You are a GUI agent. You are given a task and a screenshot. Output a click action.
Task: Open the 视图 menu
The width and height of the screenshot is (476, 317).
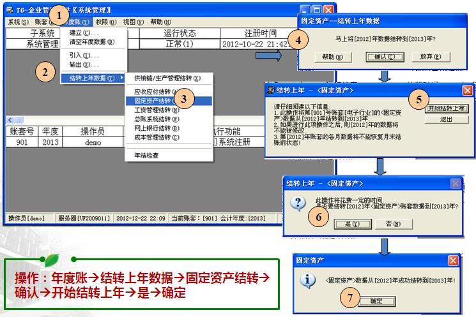tap(132, 22)
